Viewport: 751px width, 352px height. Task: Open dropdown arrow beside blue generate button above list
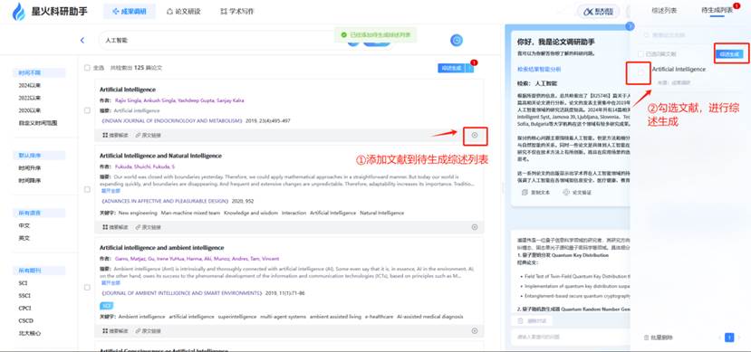click(470, 68)
